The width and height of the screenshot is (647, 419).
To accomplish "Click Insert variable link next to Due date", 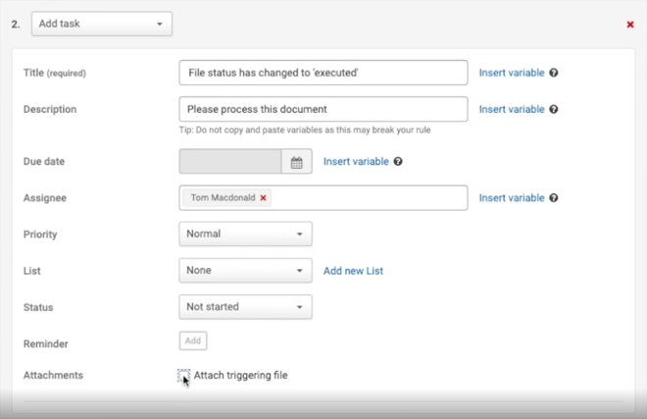I will click(x=356, y=162).
